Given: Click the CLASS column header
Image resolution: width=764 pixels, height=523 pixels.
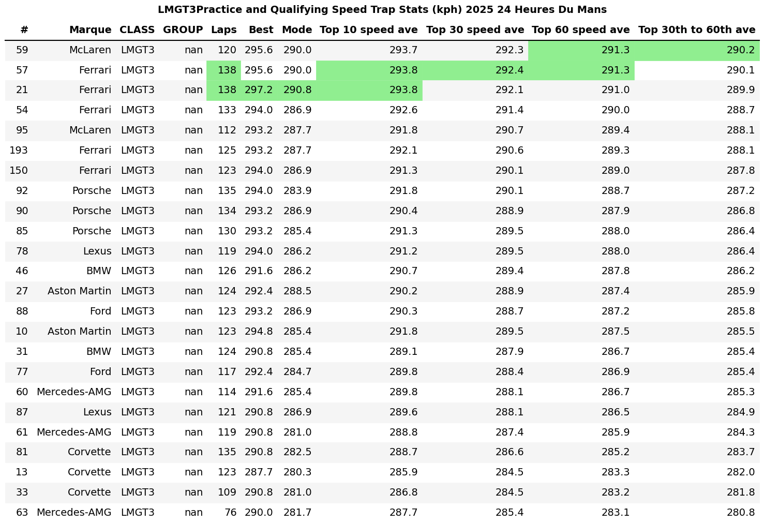Looking at the screenshot, I should coord(137,29).
